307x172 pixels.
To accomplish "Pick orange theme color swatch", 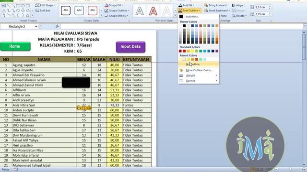I will 217,26.
